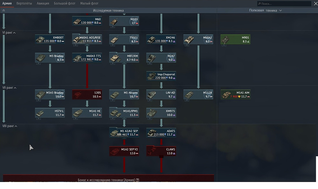Image resolution: width=318 pixels, height=189 pixels.
Task: Select the LAV-AD vehicle card
Action: click(161, 94)
